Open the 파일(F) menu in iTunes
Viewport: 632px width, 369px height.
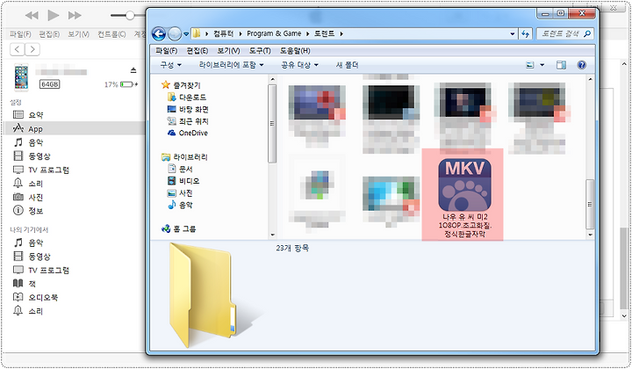point(20,34)
